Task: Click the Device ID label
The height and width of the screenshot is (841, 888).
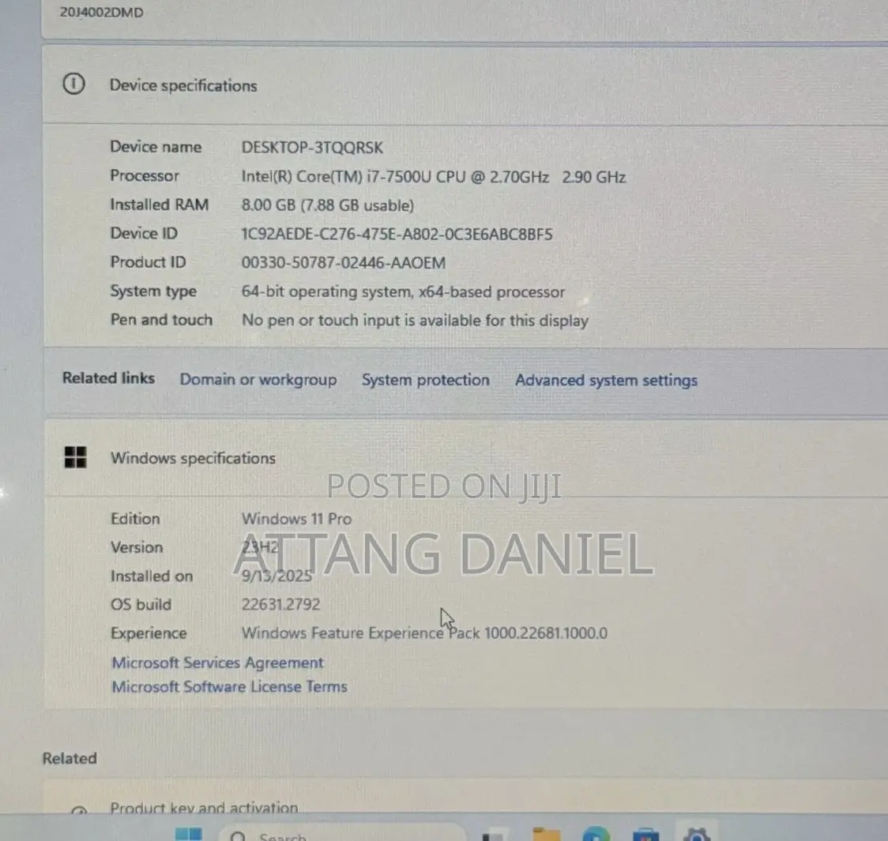Action: tap(144, 233)
